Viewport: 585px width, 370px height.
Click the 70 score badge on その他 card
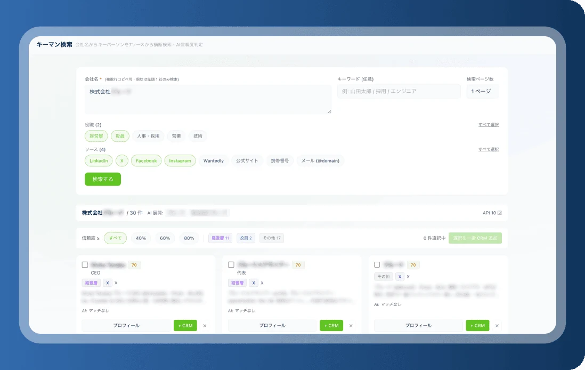point(413,265)
